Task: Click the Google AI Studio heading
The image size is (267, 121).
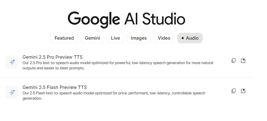Action: [x=127, y=19]
